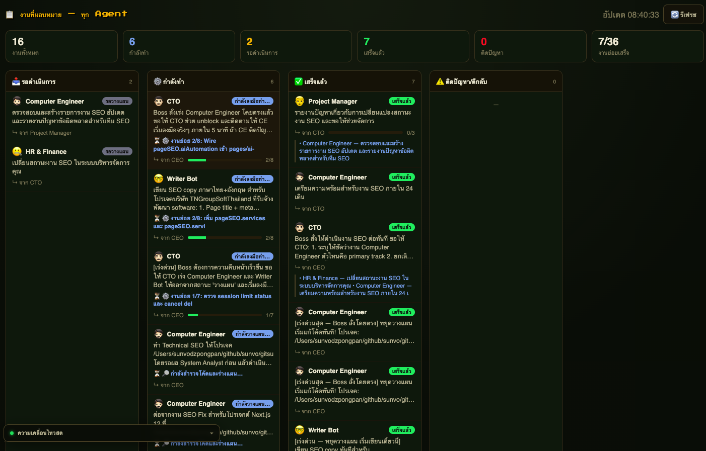Click Writer Bot avatar in the กำลังทำ column

pyautogui.click(x=159, y=178)
